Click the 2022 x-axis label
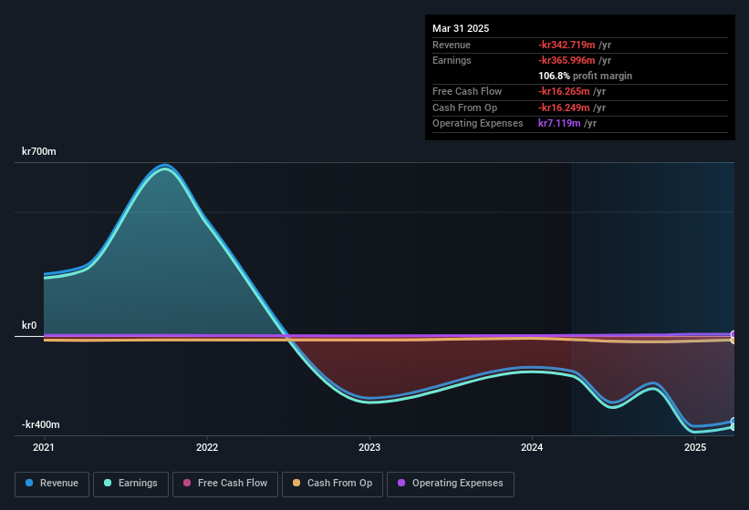The width and height of the screenshot is (749, 510). [x=207, y=447]
